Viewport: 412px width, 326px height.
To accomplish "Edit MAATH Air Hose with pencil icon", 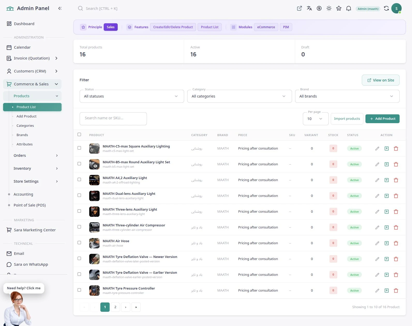I will point(377,243).
